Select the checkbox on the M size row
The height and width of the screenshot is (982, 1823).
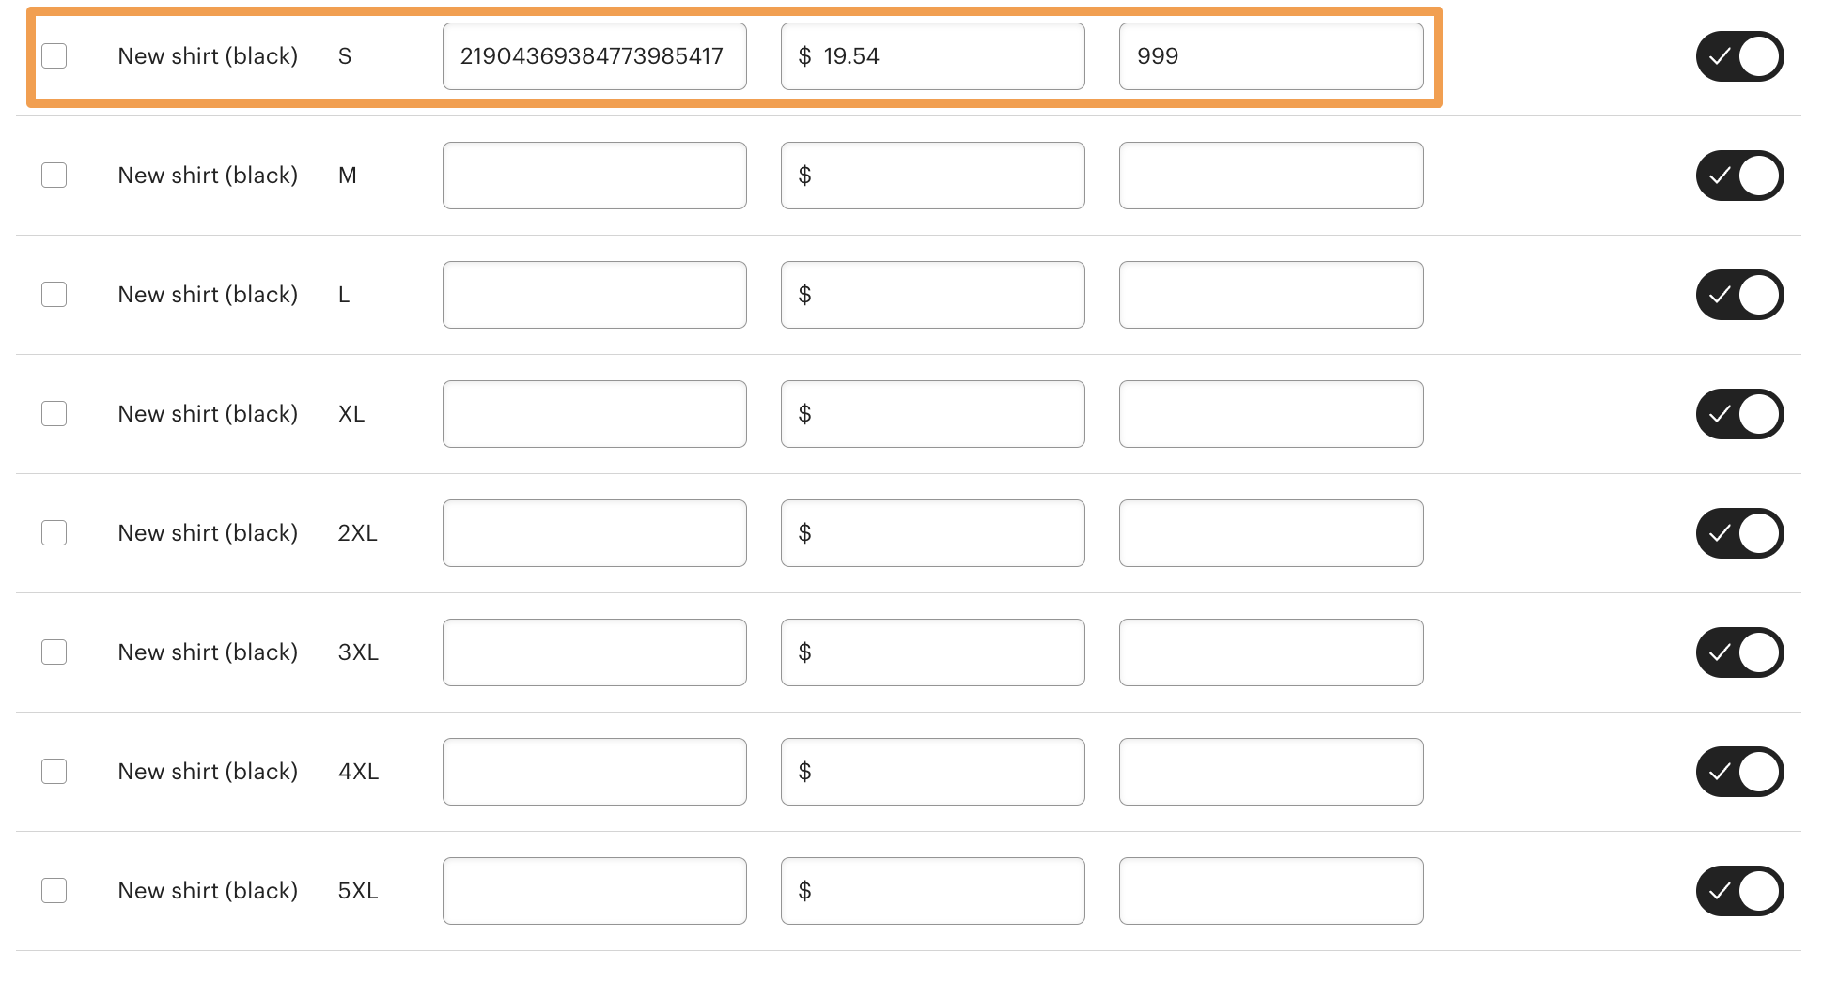click(55, 175)
